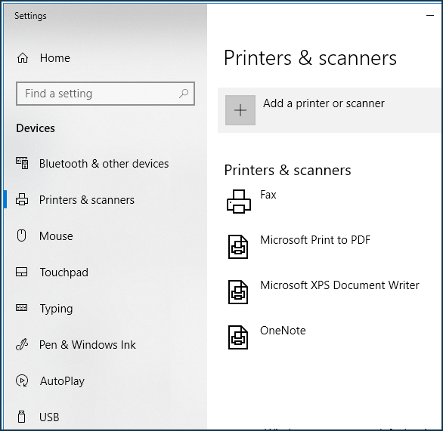Select the Fax device name
The width and height of the screenshot is (443, 431).
[x=268, y=195]
